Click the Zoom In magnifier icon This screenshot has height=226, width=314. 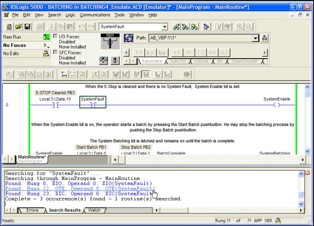tap(240, 26)
